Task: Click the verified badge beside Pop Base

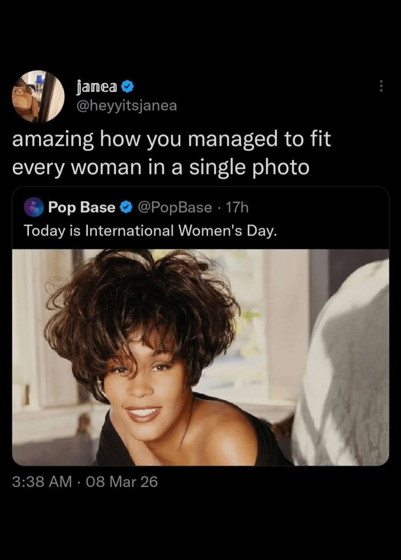Action: click(x=127, y=207)
